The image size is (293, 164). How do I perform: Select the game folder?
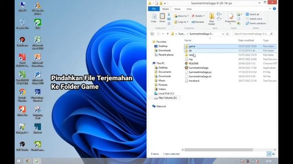click(230, 46)
